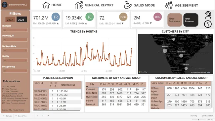Click the Go back button

7,116
